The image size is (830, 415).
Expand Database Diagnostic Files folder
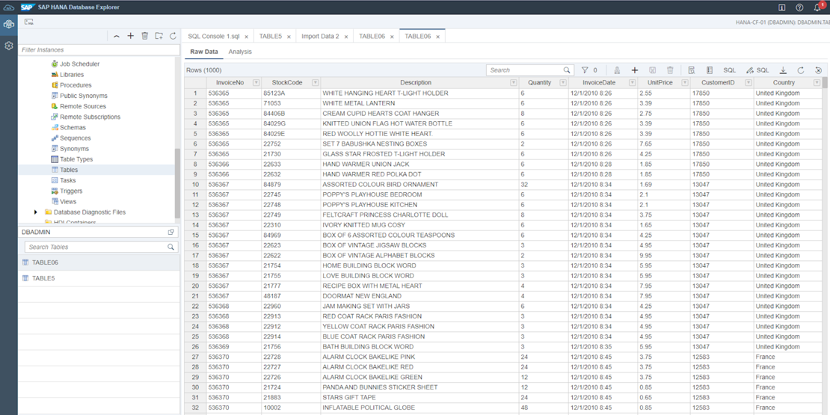35,212
